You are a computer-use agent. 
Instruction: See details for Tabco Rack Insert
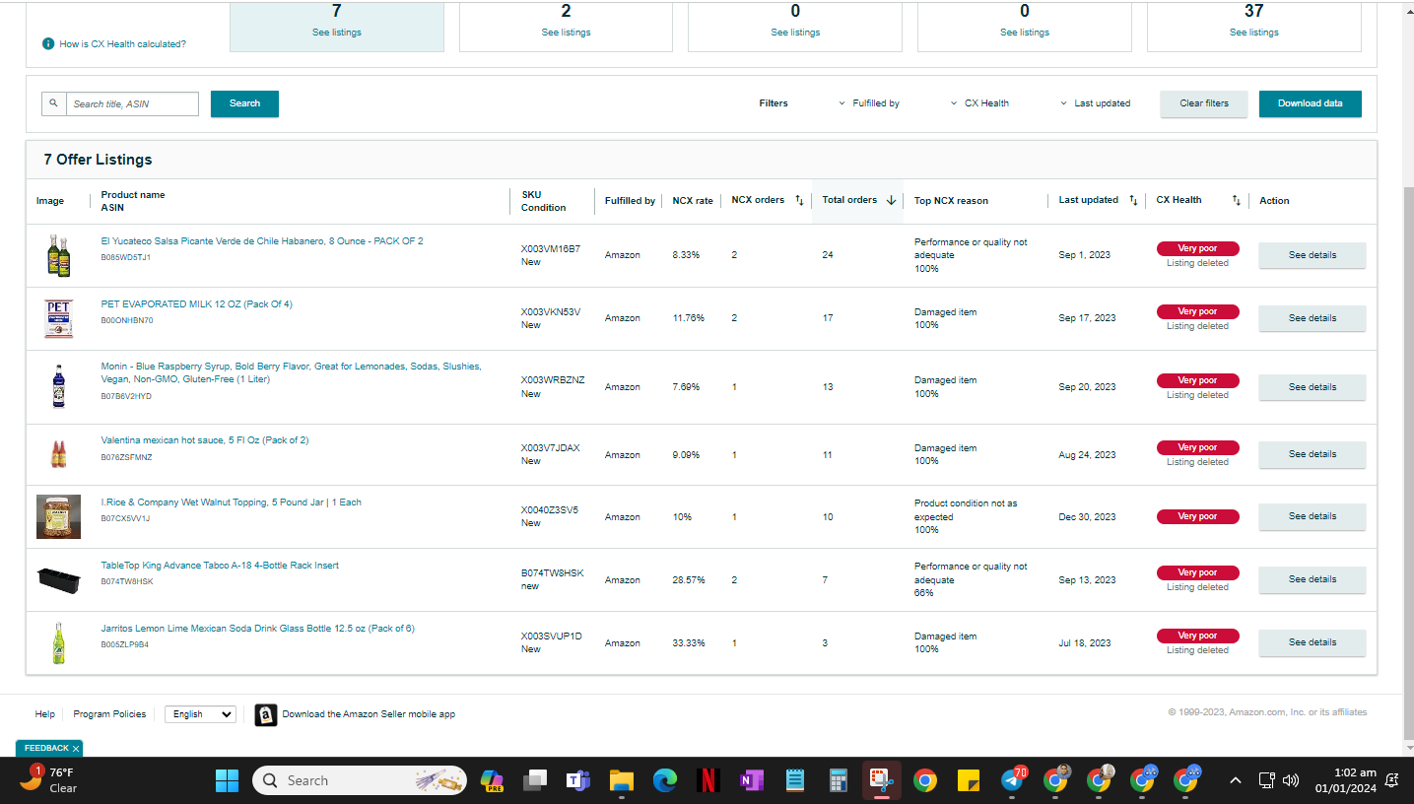[1313, 579]
